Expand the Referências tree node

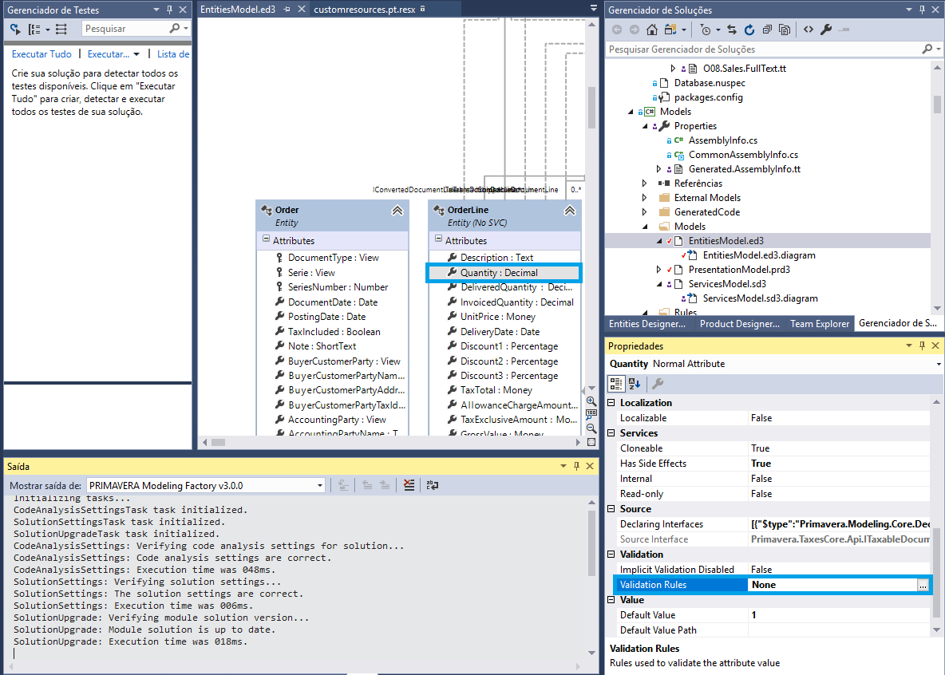644,184
